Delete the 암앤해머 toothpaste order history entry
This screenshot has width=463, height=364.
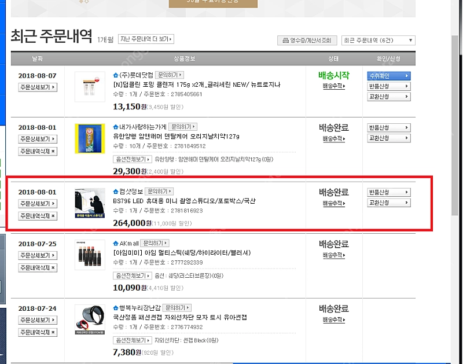point(38,151)
